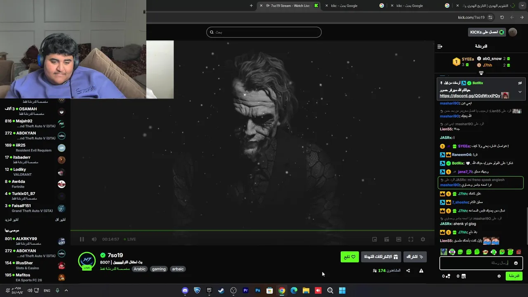Open iiR25 Resident Evil Requiem channel
Screen dimensions: 528x297
tap(35, 148)
